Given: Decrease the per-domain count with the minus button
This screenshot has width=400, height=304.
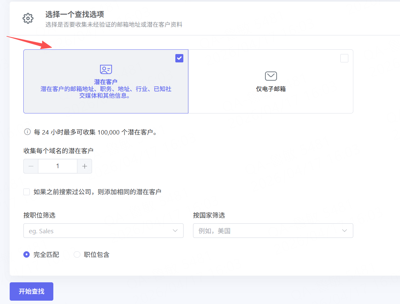Looking at the screenshot, I should click(31, 166).
